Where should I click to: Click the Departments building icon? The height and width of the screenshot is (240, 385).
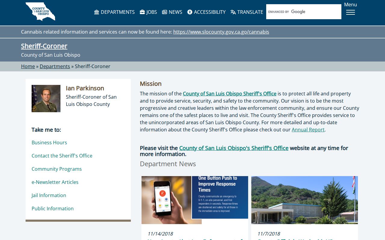97,12
